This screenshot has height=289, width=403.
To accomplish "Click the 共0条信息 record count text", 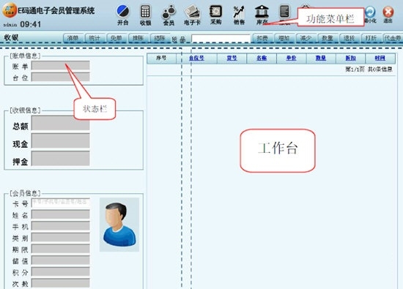I will point(380,69).
